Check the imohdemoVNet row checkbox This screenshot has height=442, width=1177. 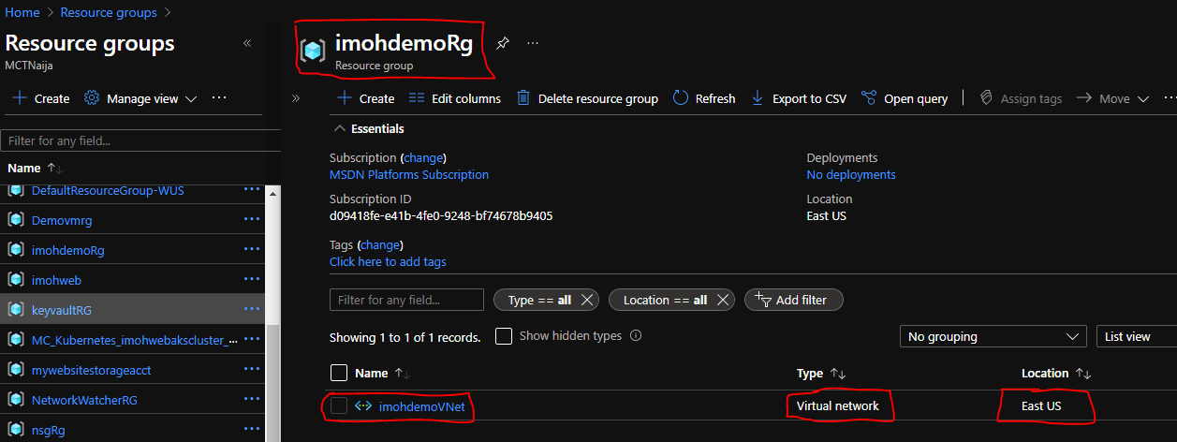coord(339,405)
